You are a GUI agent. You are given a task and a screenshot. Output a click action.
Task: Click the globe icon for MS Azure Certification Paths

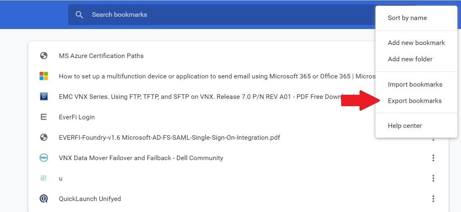click(44, 56)
